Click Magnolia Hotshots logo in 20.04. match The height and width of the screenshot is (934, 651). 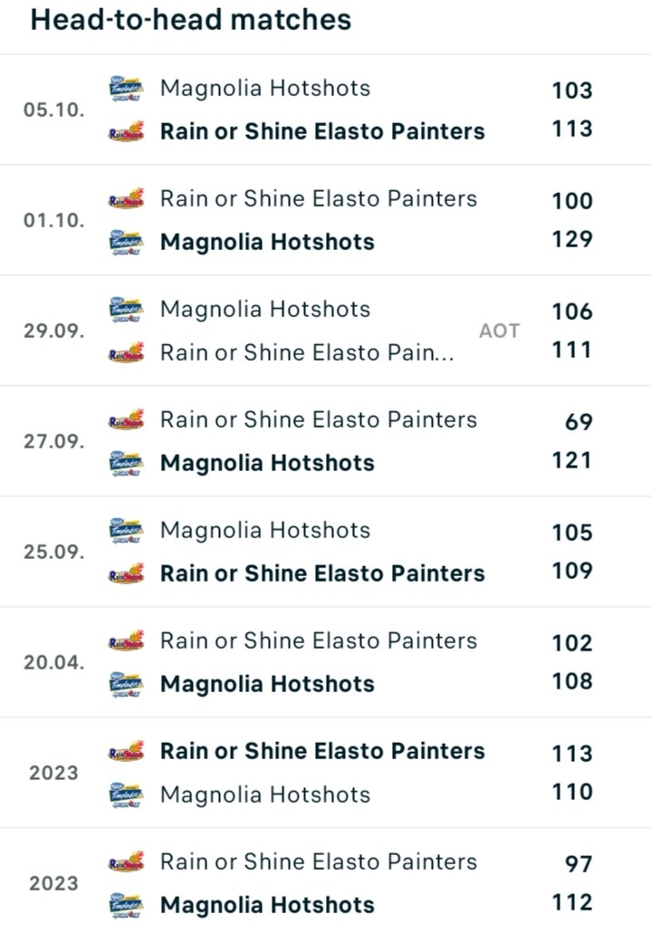click(126, 684)
